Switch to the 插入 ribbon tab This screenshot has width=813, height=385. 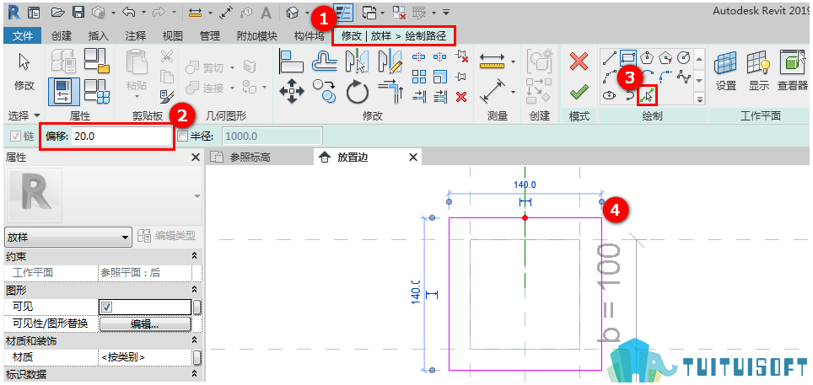[99, 35]
